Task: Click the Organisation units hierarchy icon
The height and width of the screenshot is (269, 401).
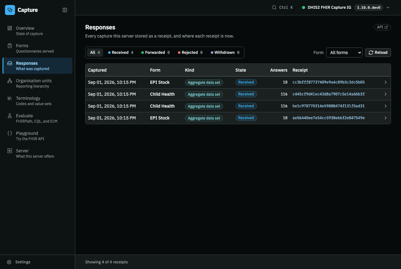Action: pyautogui.click(x=10, y=81)
